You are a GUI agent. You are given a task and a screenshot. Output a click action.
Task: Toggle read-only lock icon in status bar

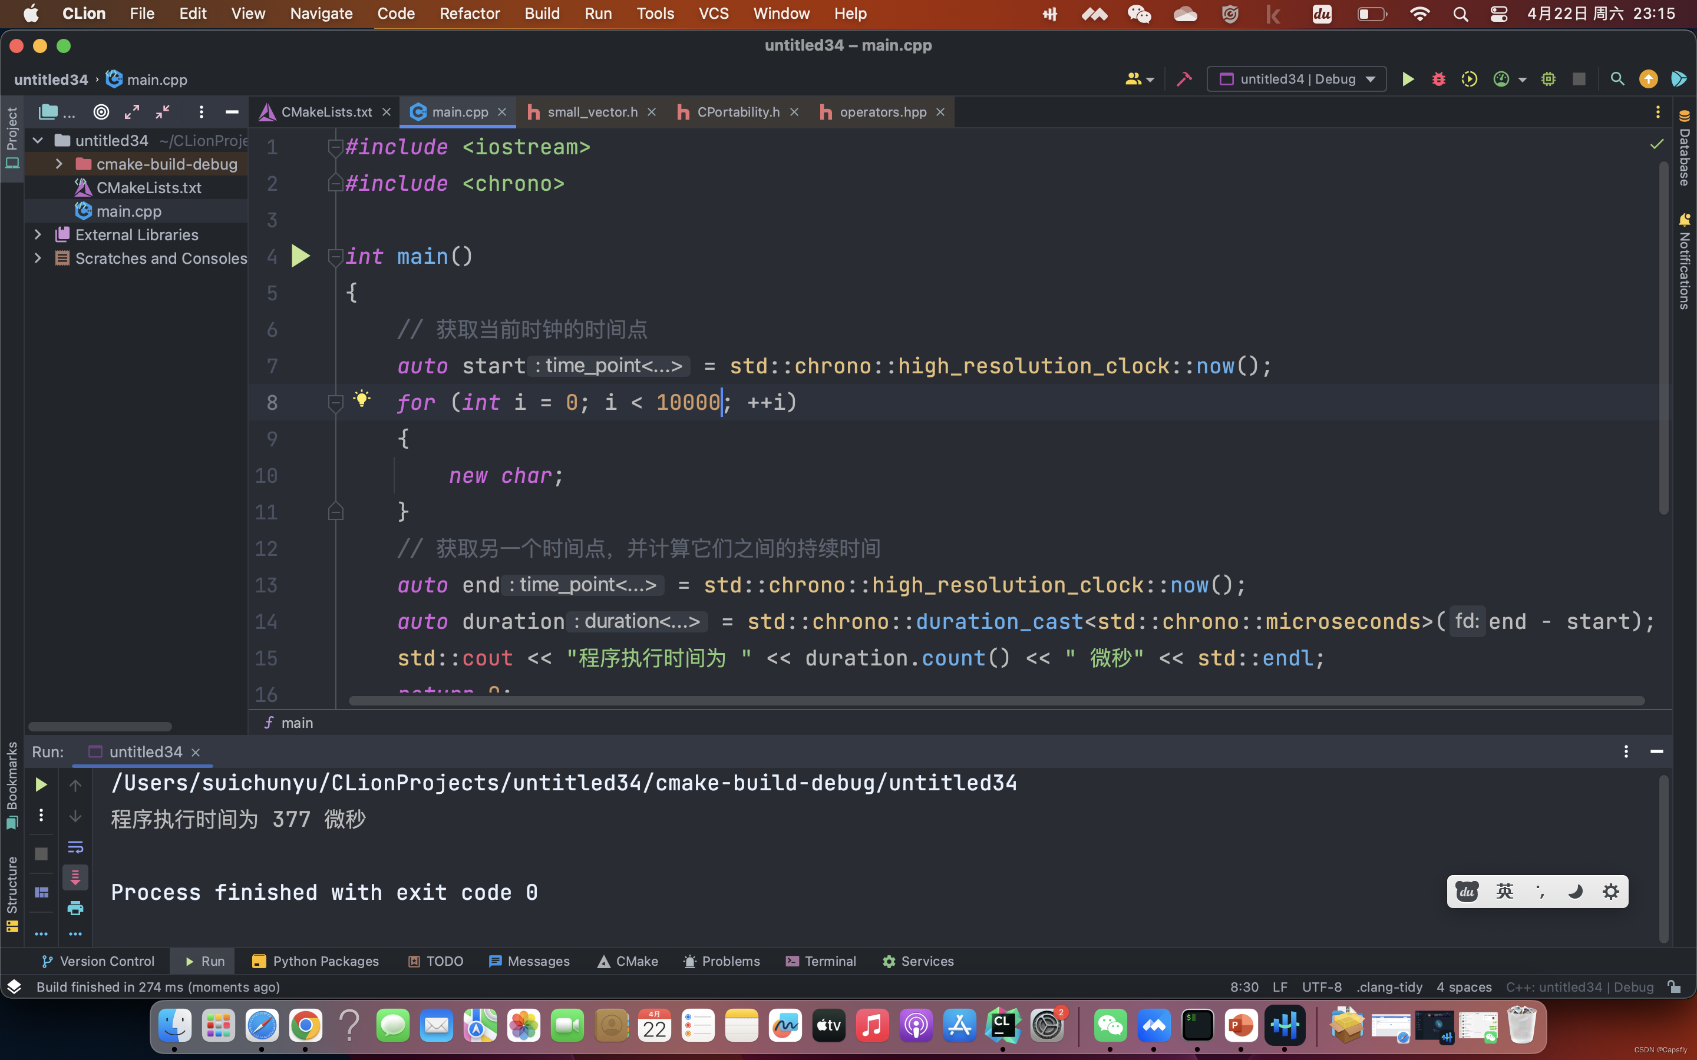pyautogui.click(x=1675, y=987)
